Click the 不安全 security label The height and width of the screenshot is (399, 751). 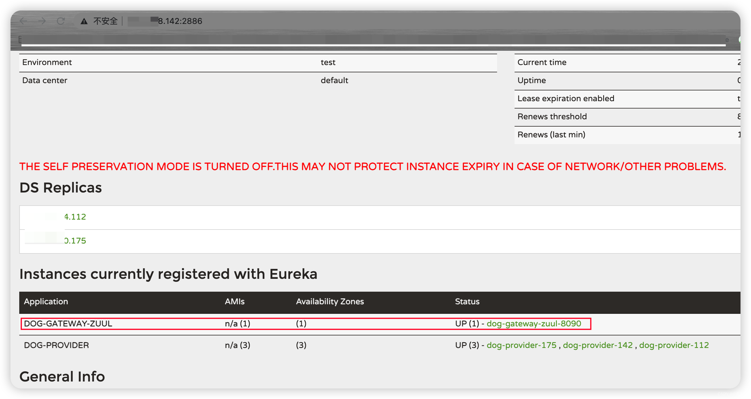click(105, 21)
